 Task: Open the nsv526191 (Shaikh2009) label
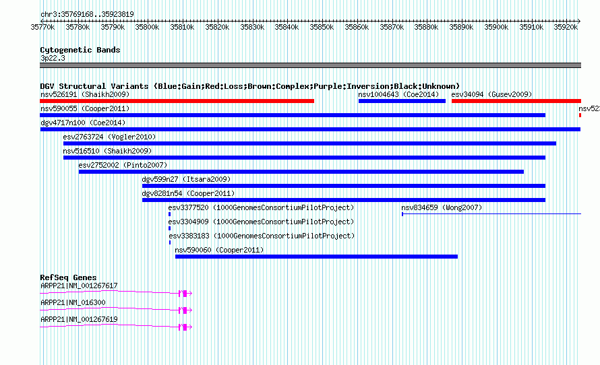[85, 94]
